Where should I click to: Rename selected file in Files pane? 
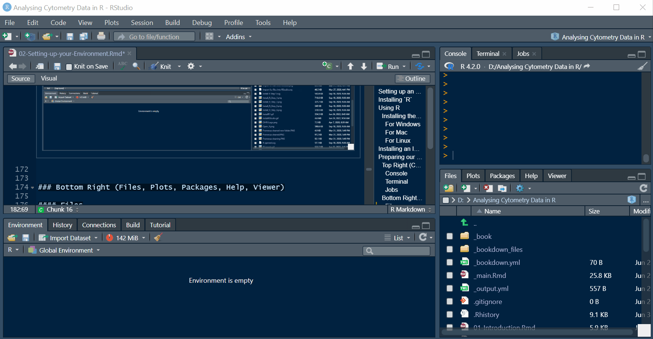point(502,188)
